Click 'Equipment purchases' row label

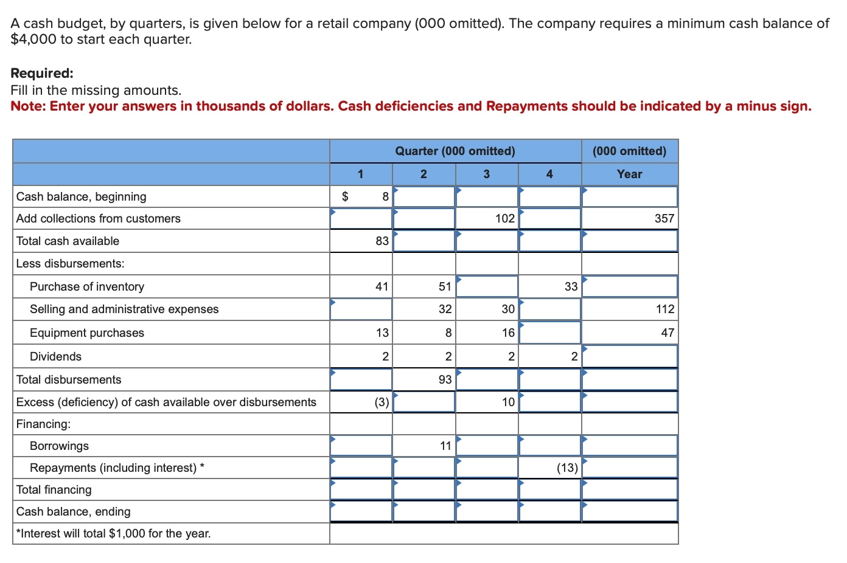(87, 333)
